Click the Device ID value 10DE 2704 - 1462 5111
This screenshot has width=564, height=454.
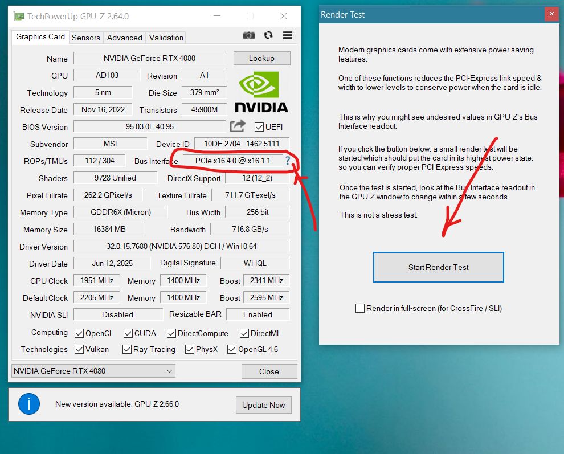242,144
